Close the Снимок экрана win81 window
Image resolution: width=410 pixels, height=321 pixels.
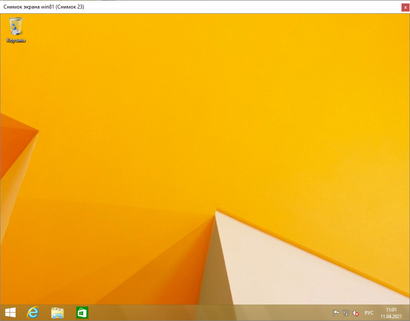pos(405,7)
